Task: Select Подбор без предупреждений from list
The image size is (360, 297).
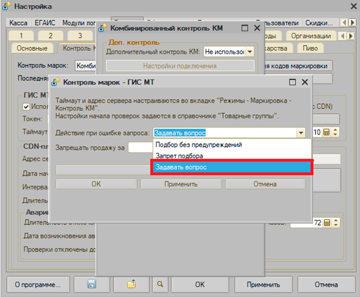Action: (x=198, y=145)
